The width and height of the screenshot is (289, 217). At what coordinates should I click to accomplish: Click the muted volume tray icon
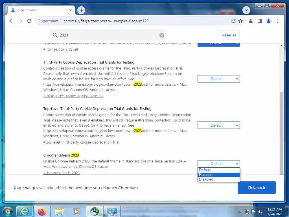tap(260, 212)
